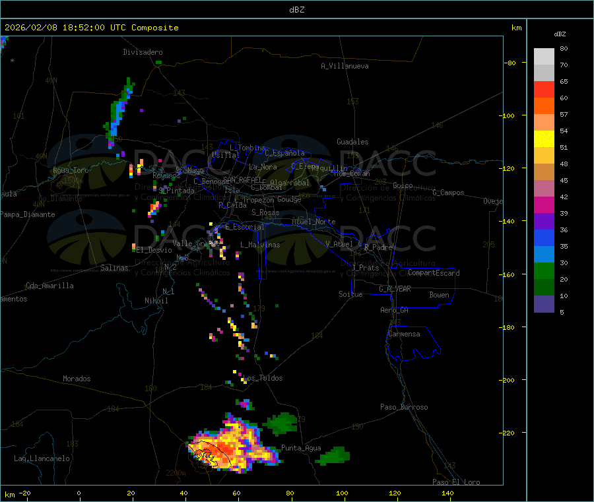
Task: Click the A_Villanueva location label
Action: coord(345,66)
